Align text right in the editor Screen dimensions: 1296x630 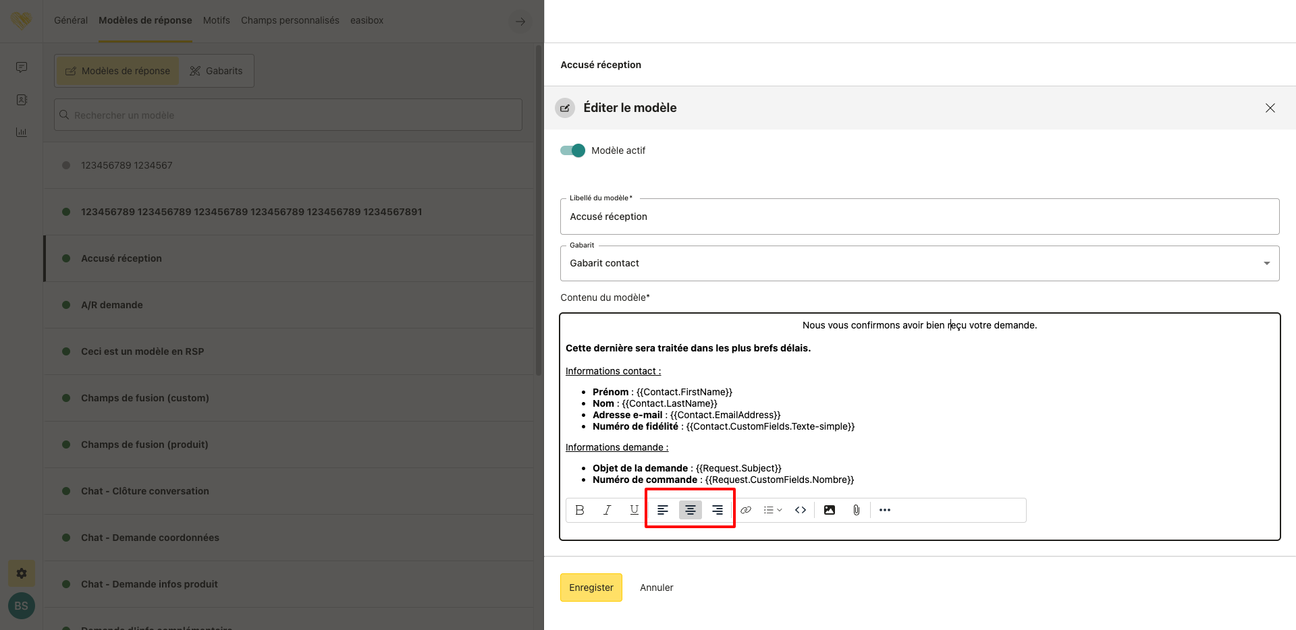[718, 510]
